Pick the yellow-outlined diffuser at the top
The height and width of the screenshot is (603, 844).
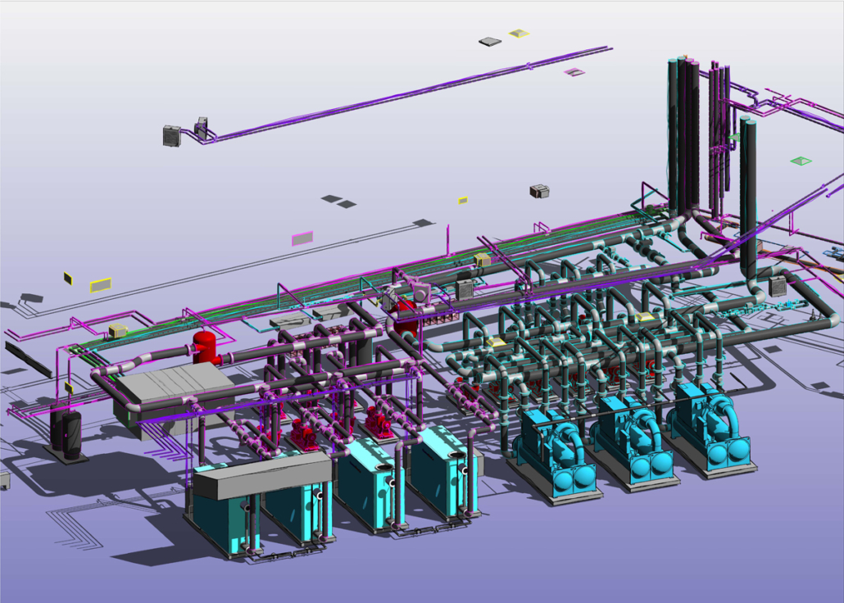tap(519, 34)
